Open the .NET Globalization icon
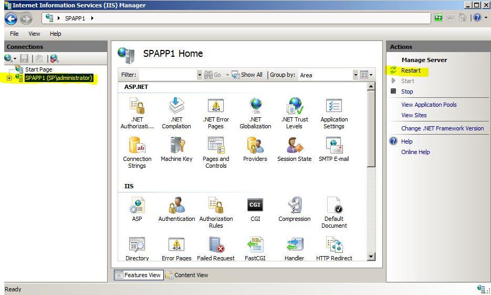The height and width of the screenshot is (295, 491). [255, 113]
